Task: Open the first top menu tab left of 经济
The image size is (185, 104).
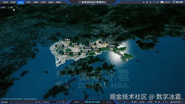Action: click(5, 2)
